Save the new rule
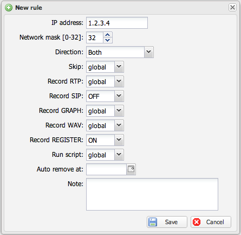This screenshot has width=241, height=235. [167, 222]
